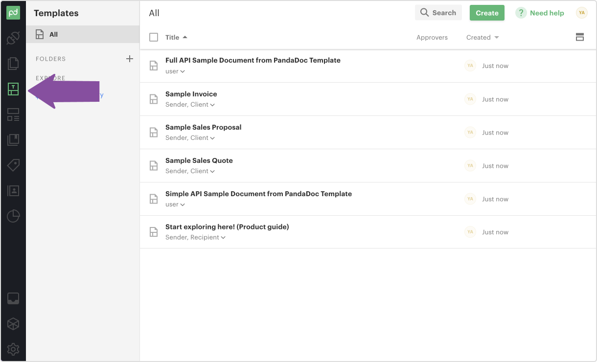Click template icon for Start exploring here
This screenshot has width=597, height=362.
click(154, 232)
